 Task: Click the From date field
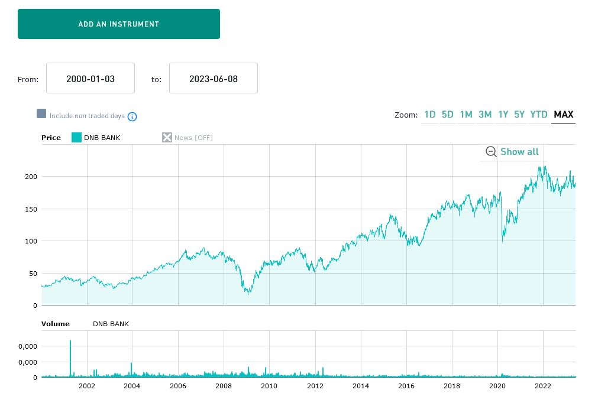click(90, 79)
